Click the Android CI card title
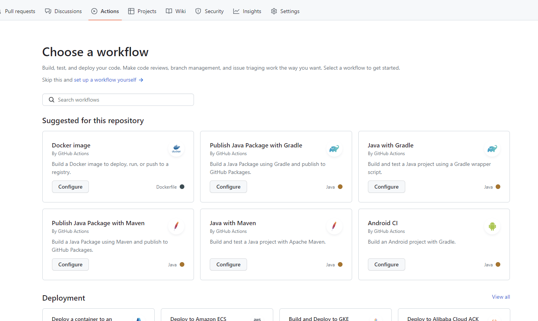 pos(383,223)
